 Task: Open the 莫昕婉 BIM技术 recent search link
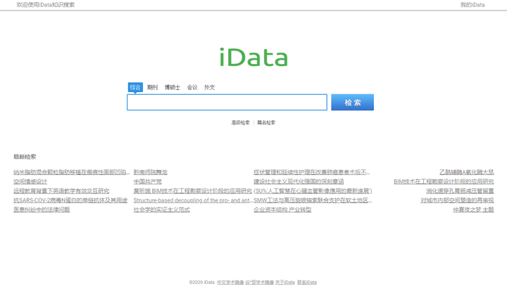pyautogui.click(x=193, y=191)
